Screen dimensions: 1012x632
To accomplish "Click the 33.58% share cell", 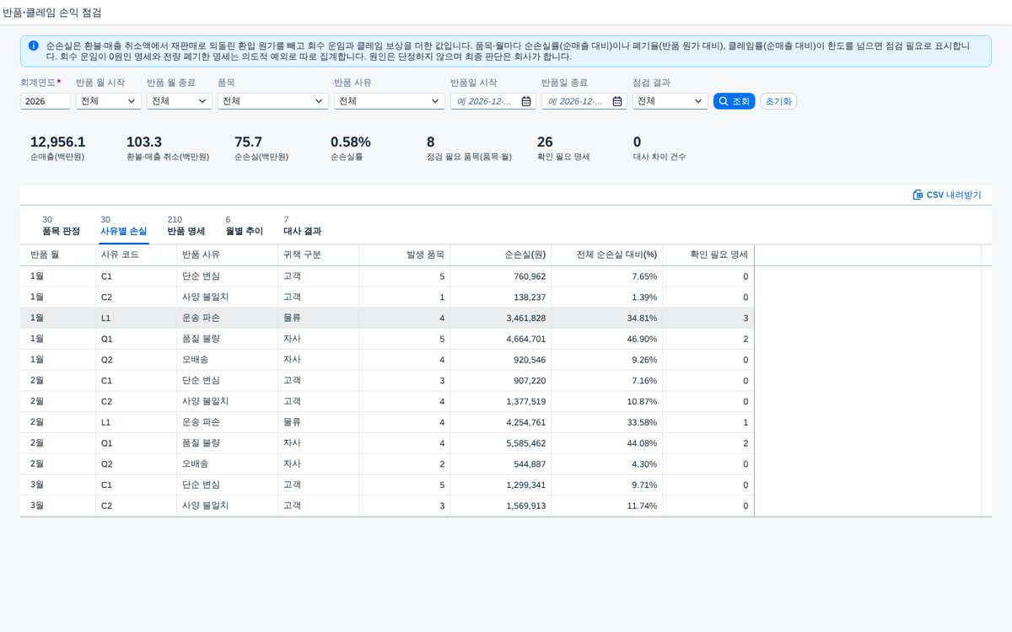I will pos(606,422).
